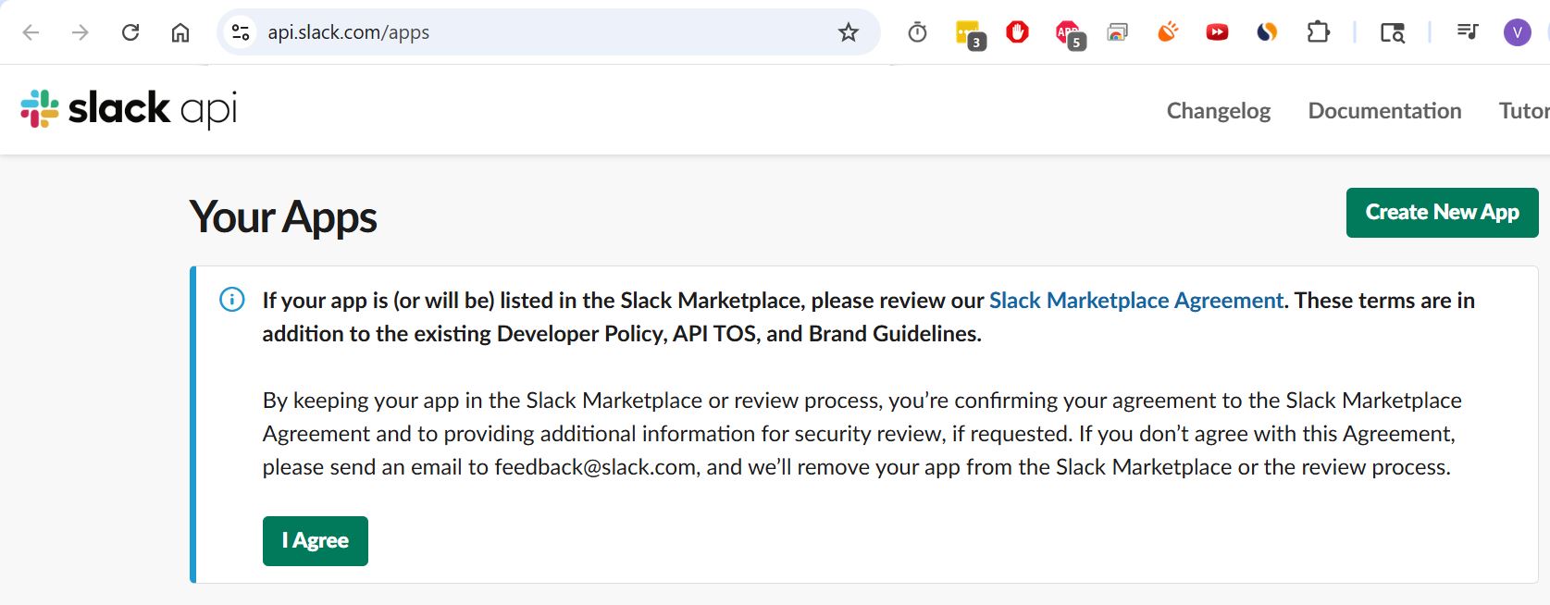Click the feedback@slack.com email text
Screen dimensions: 1550x605
tap(595, 467)
